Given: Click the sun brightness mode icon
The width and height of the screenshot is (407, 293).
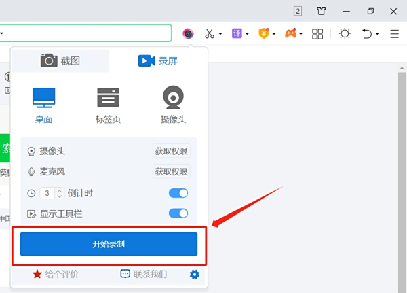Looking at the screenshot, I should click(x=345, y=34).
